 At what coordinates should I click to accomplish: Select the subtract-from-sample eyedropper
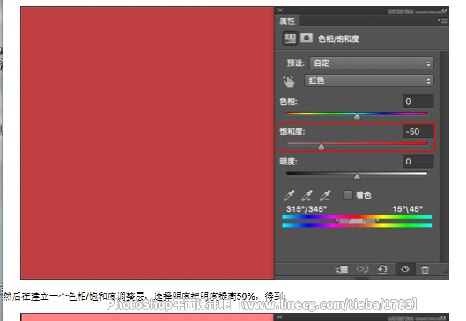coord(325,195)
